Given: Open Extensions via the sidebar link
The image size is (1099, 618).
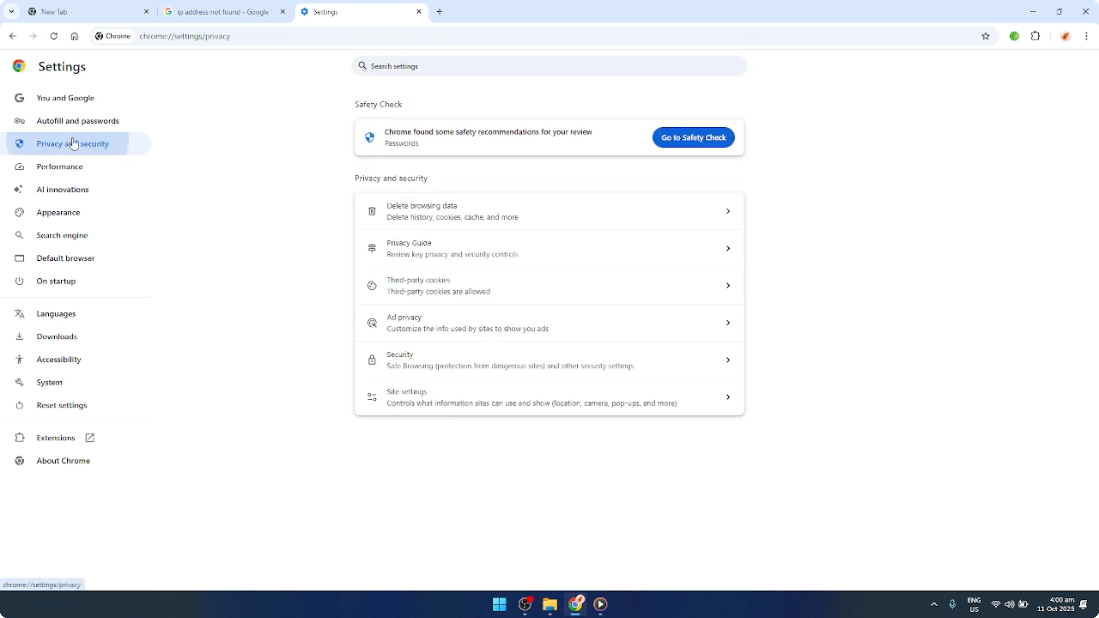Looking at the screenshot, I should (x=56, y=437).
